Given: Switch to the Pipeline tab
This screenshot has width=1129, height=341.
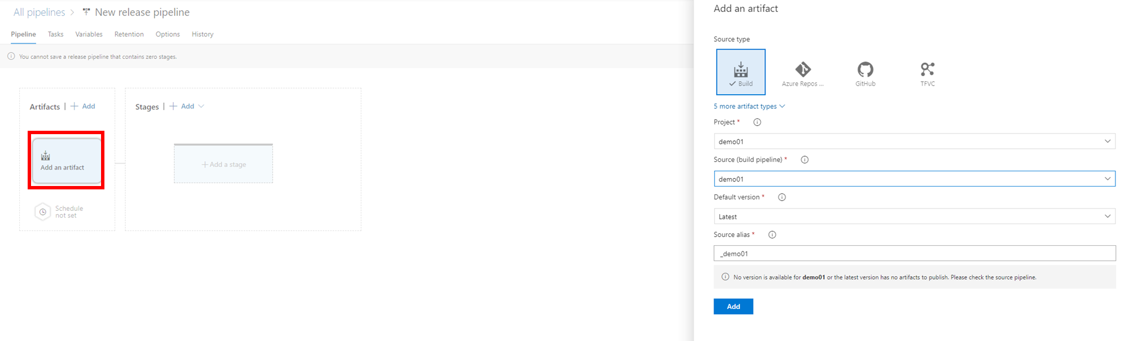Looking at the screenshot, I should coord(23,34).
